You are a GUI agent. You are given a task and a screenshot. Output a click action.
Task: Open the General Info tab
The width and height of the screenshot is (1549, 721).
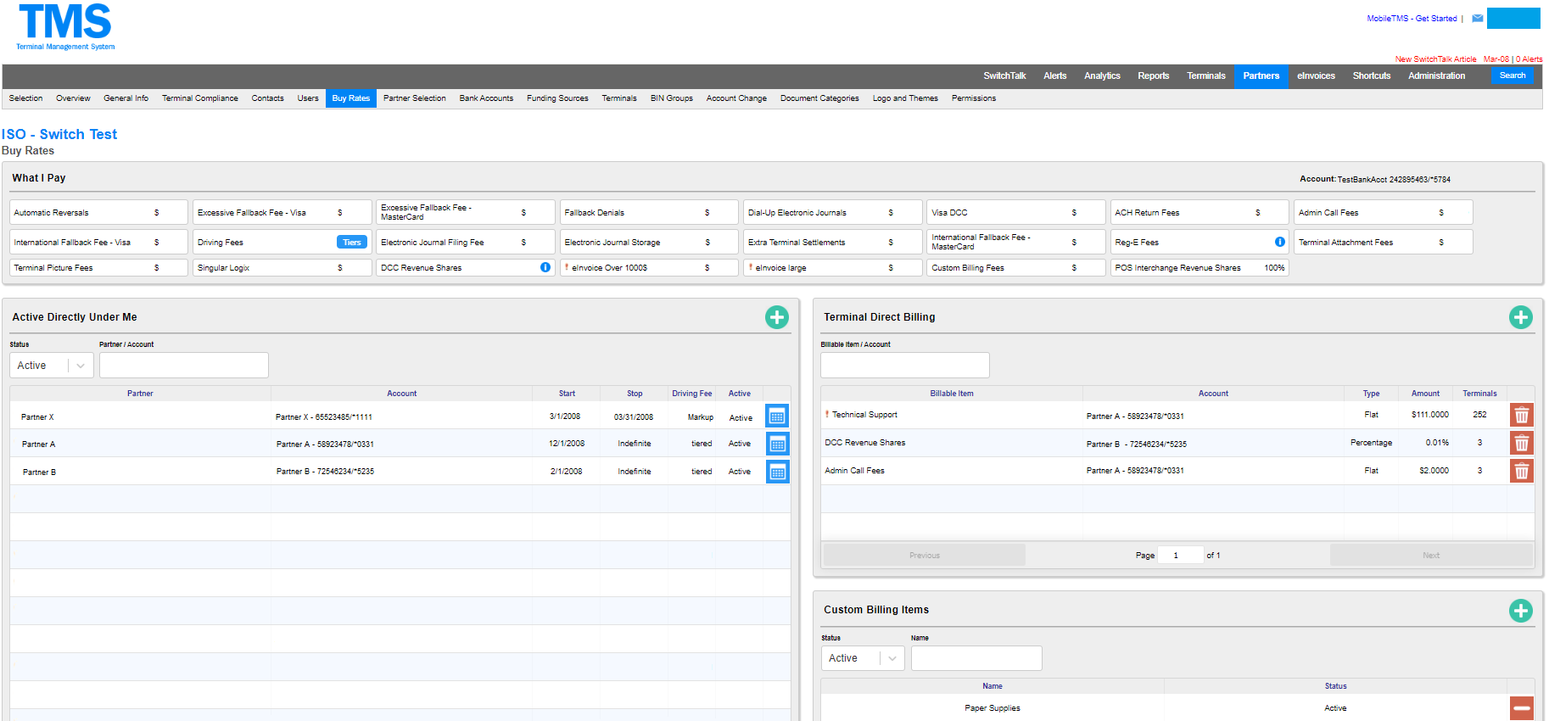click(126, 98)
